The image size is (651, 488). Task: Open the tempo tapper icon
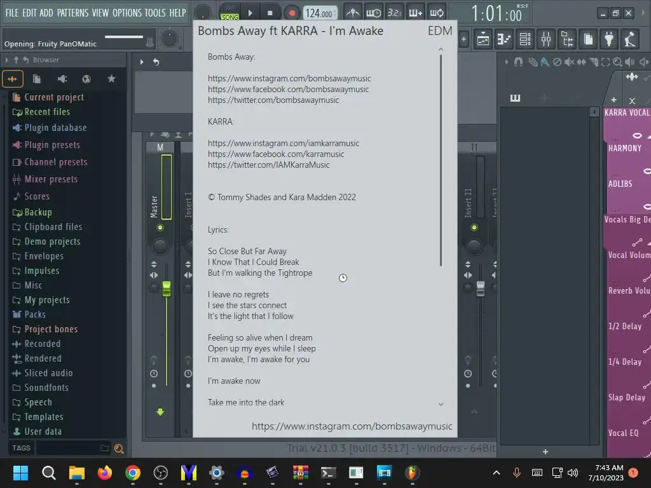coord(630,39)
